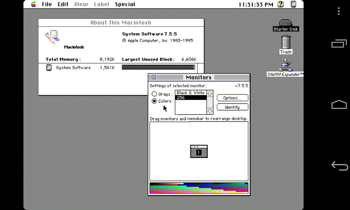Screen dimensions: 350x210
Task: Click the System Software memory usage bar
Action: click(x=158, y=67)
